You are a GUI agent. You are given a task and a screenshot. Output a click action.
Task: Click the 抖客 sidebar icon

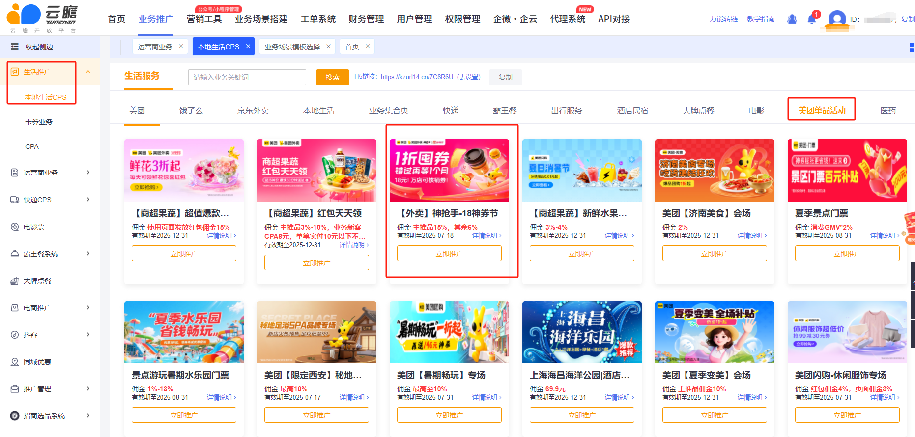point(15,335)
